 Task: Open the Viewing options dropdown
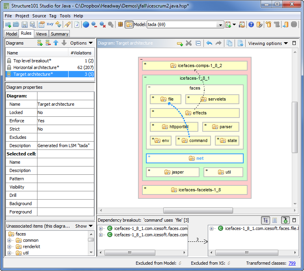(268, 43)
